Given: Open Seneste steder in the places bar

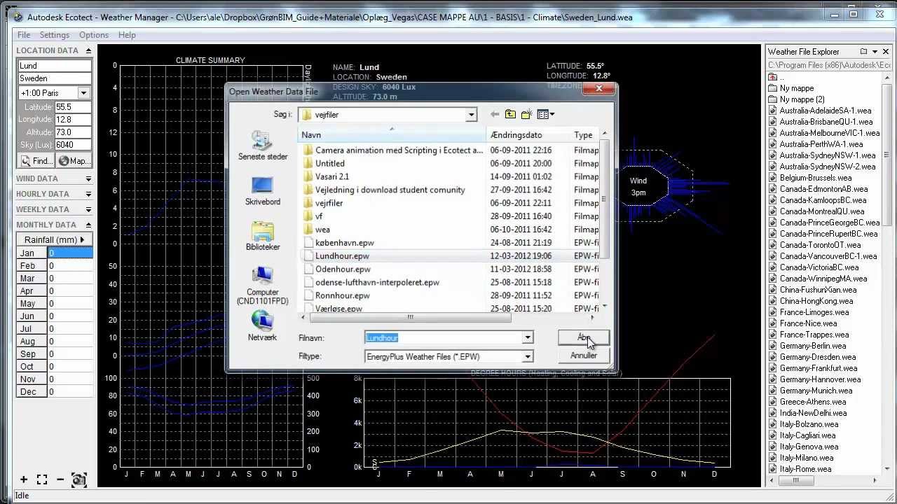Looking at the screenshot, I should (262, 146).
